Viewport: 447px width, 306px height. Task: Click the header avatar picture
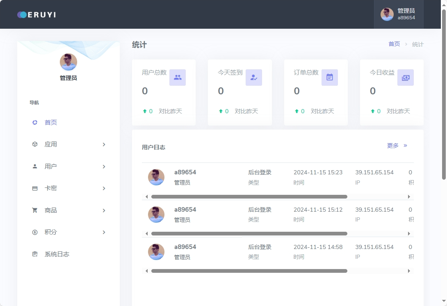(x=387, y=14)
